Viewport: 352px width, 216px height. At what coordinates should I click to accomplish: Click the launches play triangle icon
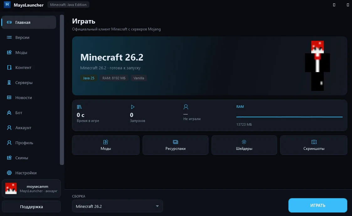(133, 107)
